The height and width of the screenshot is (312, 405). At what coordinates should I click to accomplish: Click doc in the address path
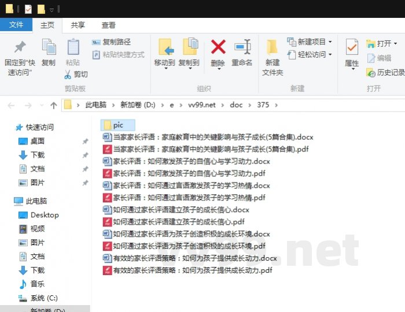click(x=236, y=105)
